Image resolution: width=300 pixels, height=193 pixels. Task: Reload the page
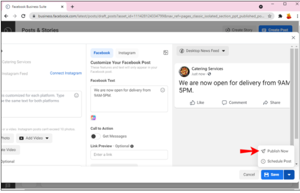(23, 16)
